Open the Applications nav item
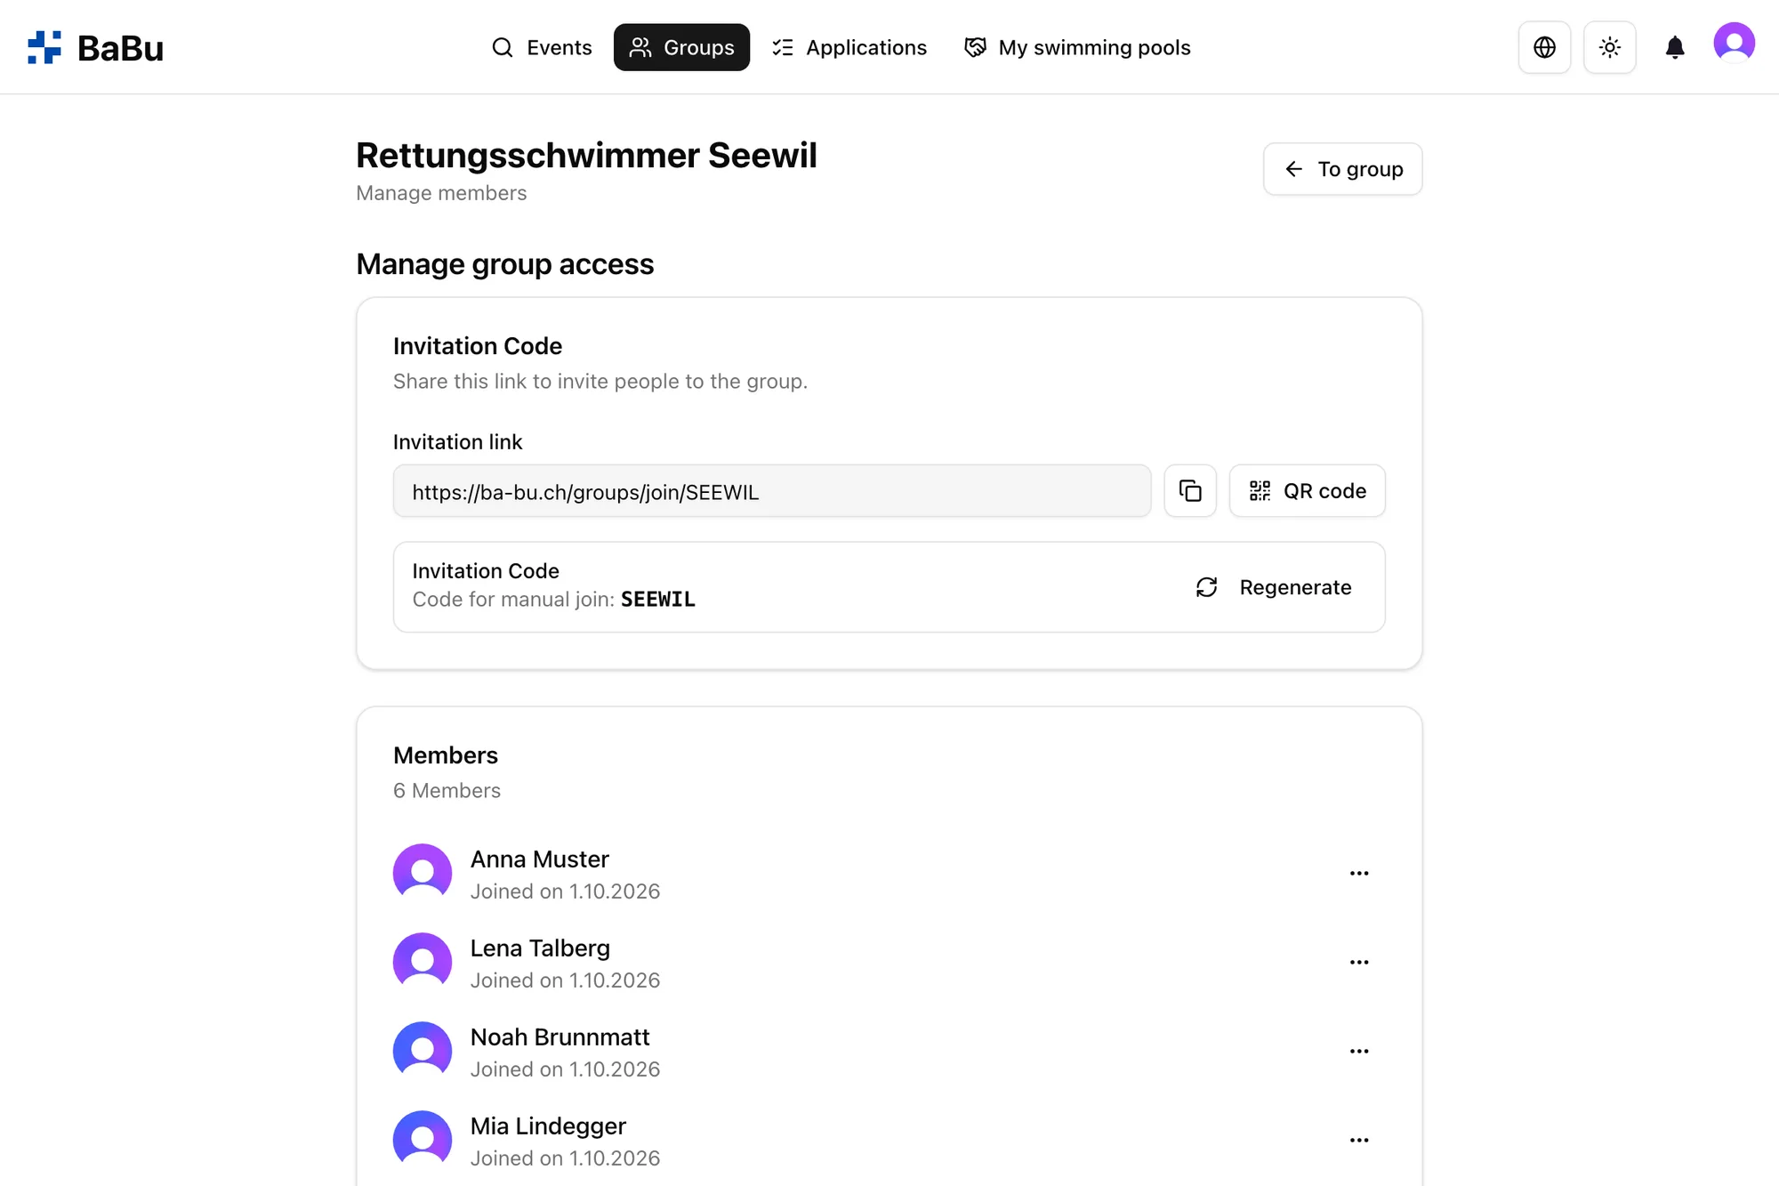This screenshot has height=1186, width=1779. pyautogui.click(x=849, y=47)
